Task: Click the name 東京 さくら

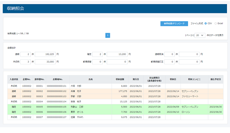Action: [x=77, y=112]
